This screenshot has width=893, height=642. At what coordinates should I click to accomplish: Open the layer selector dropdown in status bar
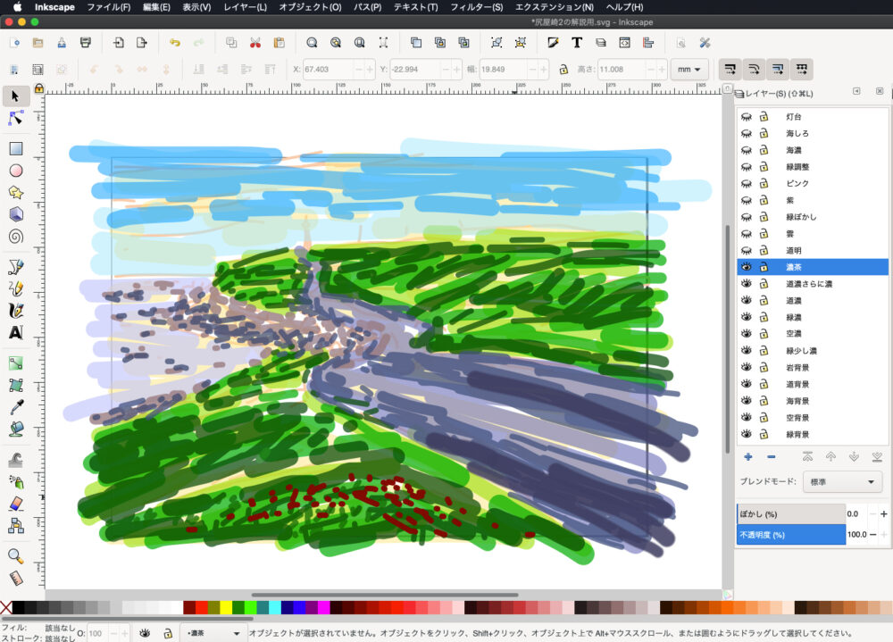tap(213, 633)
